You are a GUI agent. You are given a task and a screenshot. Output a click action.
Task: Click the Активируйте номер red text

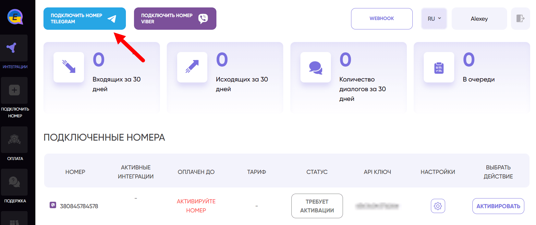(x=196, y=206)
